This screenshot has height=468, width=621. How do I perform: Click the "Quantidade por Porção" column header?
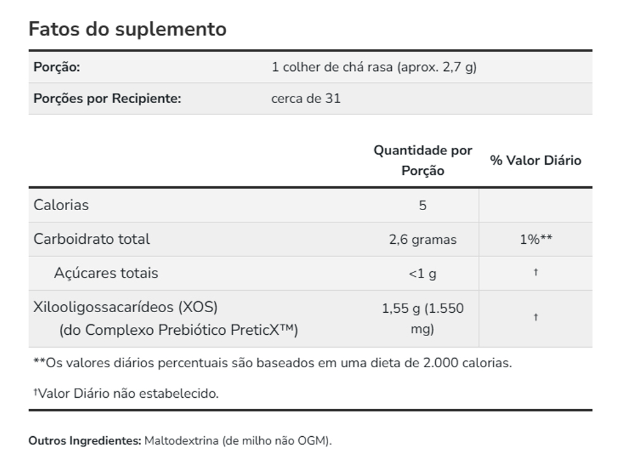pos(422,160)
